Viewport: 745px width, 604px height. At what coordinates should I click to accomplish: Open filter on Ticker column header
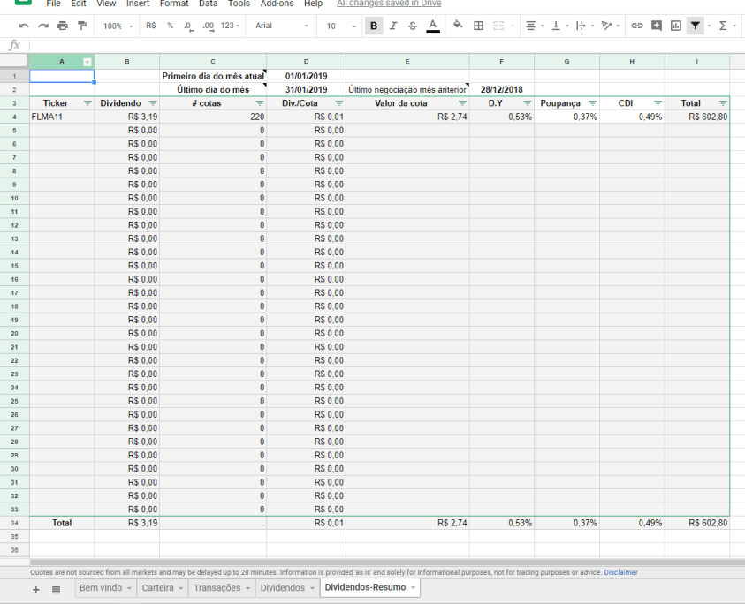[87, 103]
